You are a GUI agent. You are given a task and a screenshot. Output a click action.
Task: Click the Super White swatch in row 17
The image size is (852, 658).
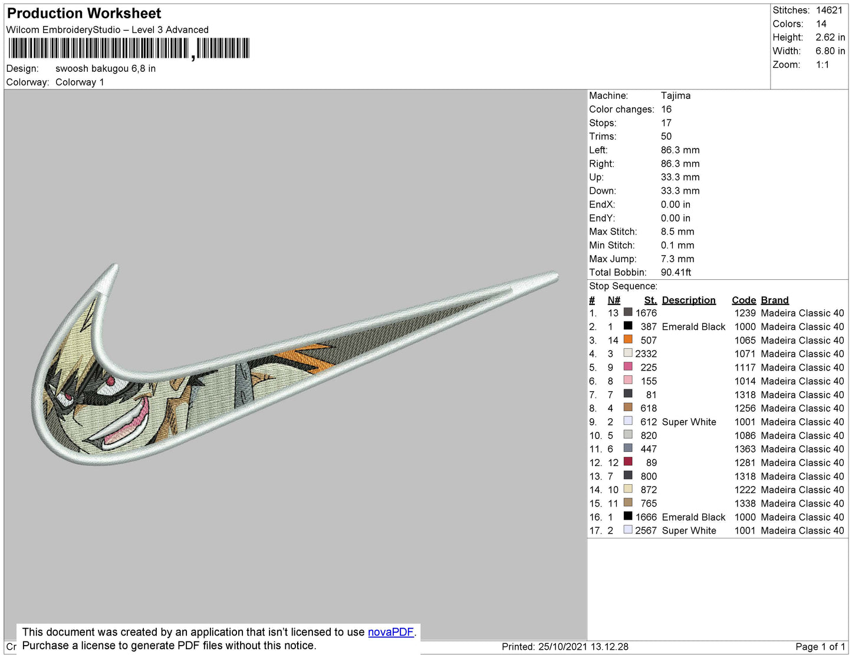(x=628, y=530)
